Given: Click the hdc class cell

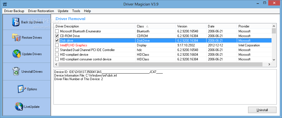Looking at the screenshot, I should pos(139,50).
